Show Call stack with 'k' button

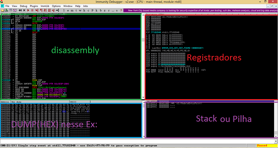97,10
